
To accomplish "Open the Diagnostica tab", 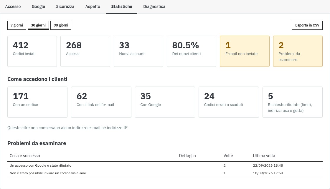I will coord(154,6).
